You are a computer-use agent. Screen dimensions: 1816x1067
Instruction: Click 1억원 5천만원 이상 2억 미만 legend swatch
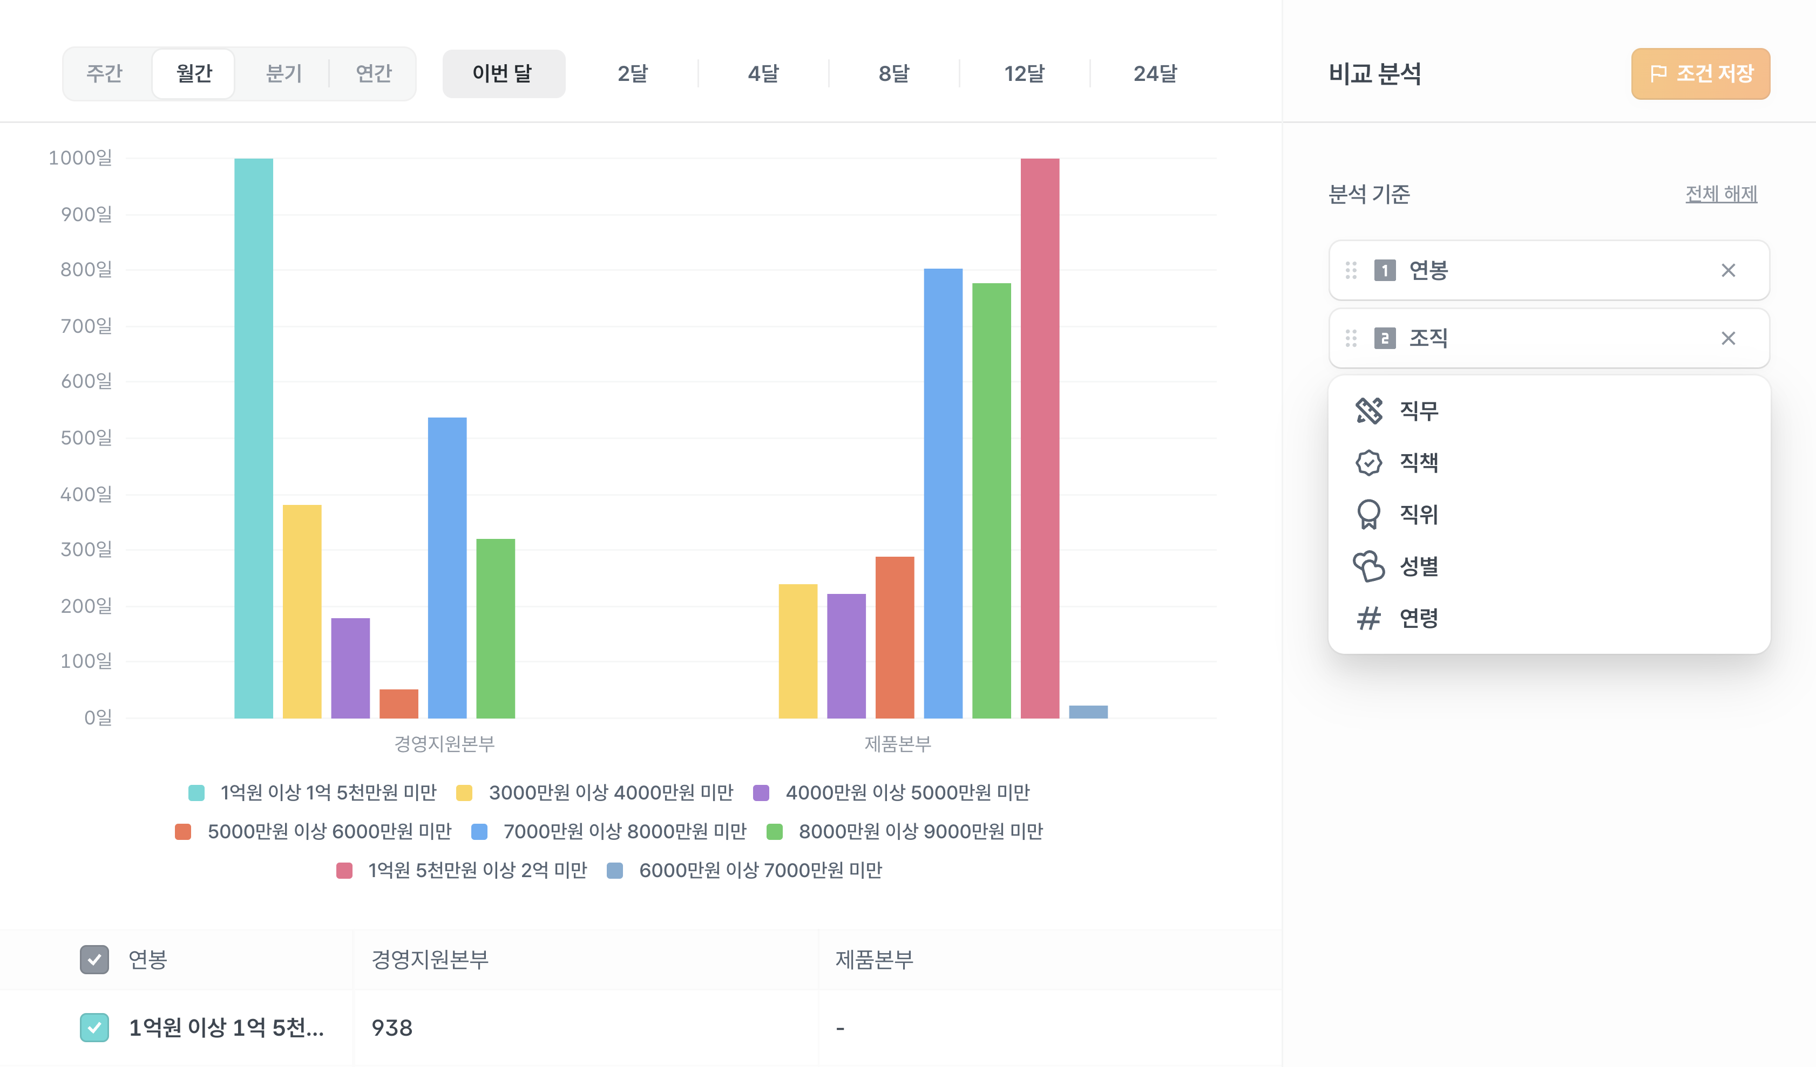[x=344, y=871]
